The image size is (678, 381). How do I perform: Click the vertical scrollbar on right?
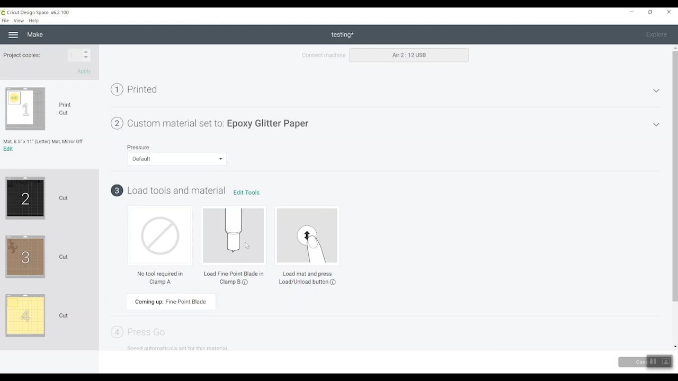[x=675, y=177]
